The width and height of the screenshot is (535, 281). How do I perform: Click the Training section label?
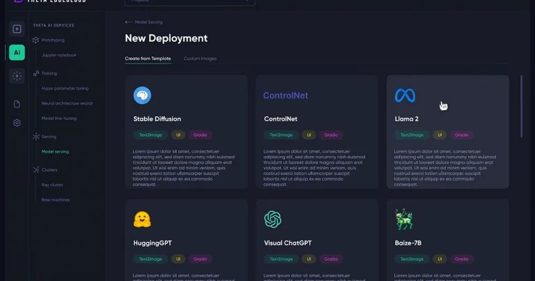[49, 73]
